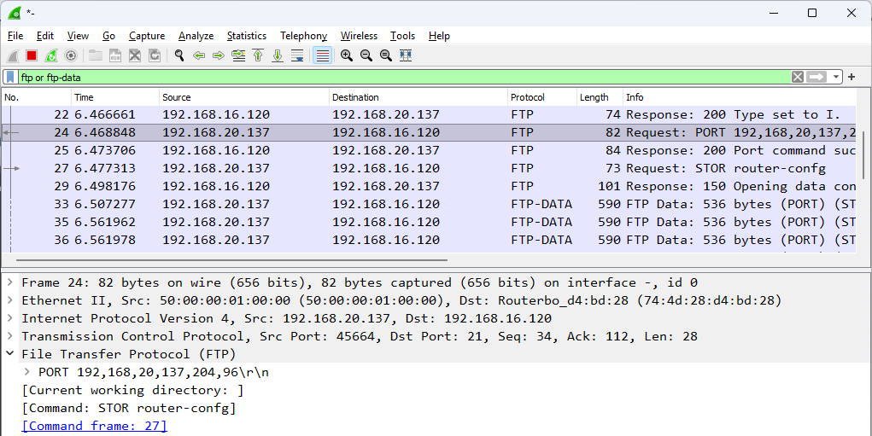
Task: Click the Open capture file folder icon
Action: (x=96, y=55)
